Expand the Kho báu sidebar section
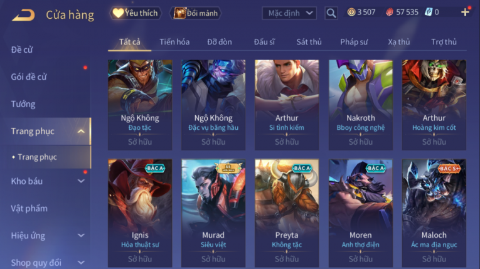Image resolution: width=480 pixels, height=269 pixels. [x=81, y=181]
